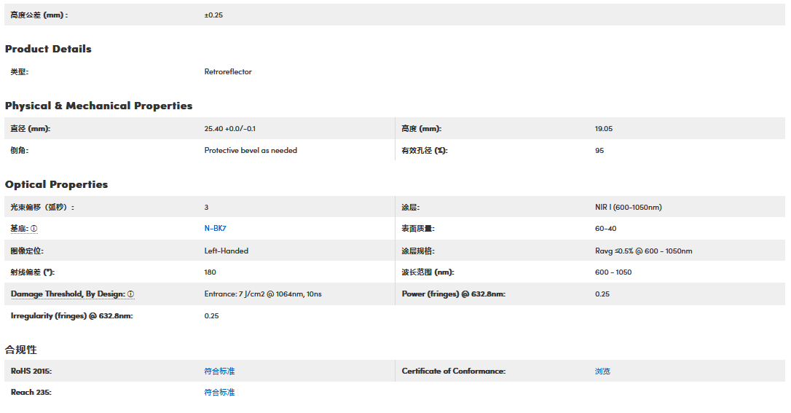Click the 25.40 +0.0/-0.1 diameter value
Image resolution: width=791 pixels, height=413 pixels.
point(229,129)
